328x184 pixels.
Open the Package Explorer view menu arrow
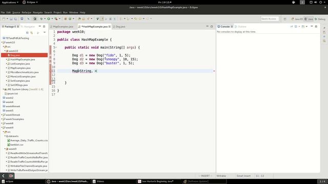(x=45, y=33)
